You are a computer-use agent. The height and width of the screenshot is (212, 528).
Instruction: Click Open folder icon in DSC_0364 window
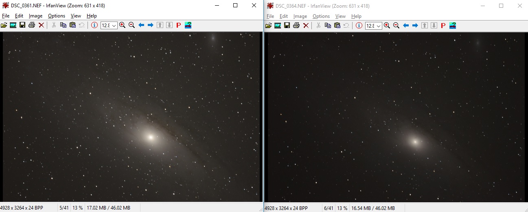pyautogui.click(x=269, y=25)
